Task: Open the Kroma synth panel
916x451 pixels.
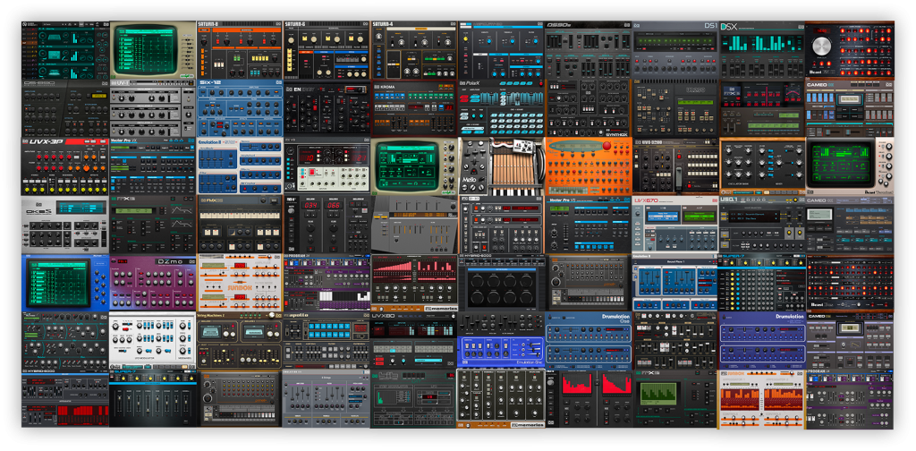Action: 414,108
